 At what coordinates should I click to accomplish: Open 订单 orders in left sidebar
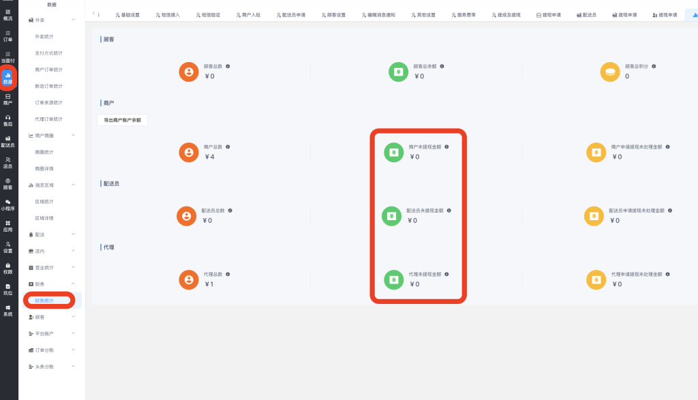(x=7, y=36)
